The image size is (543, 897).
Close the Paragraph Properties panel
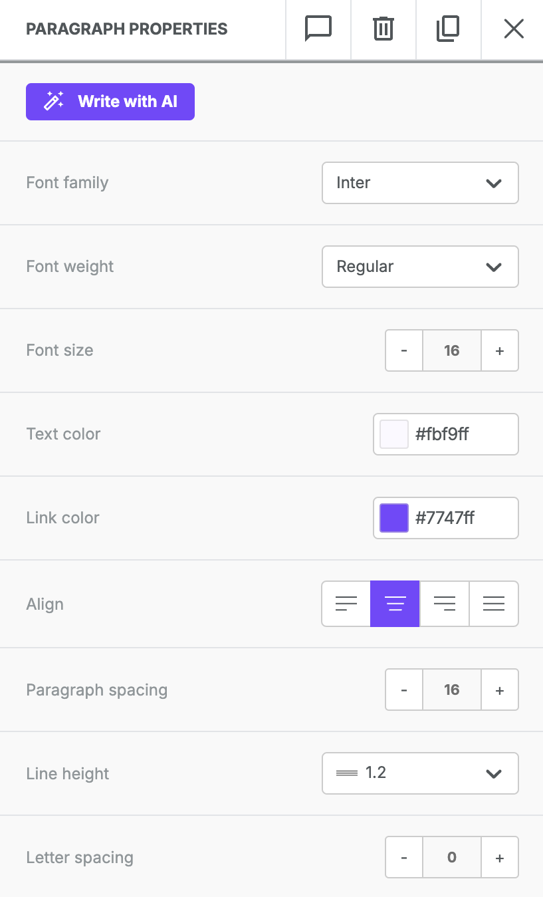514,29
